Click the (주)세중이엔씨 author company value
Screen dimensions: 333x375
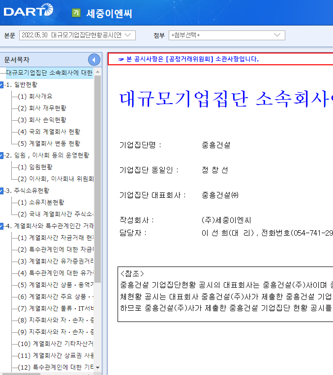[x=226, y=220]
